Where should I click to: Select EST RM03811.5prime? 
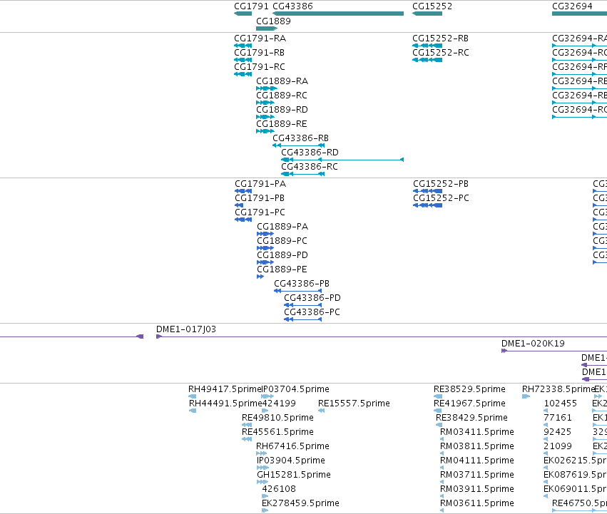click(x=477, y=447)
